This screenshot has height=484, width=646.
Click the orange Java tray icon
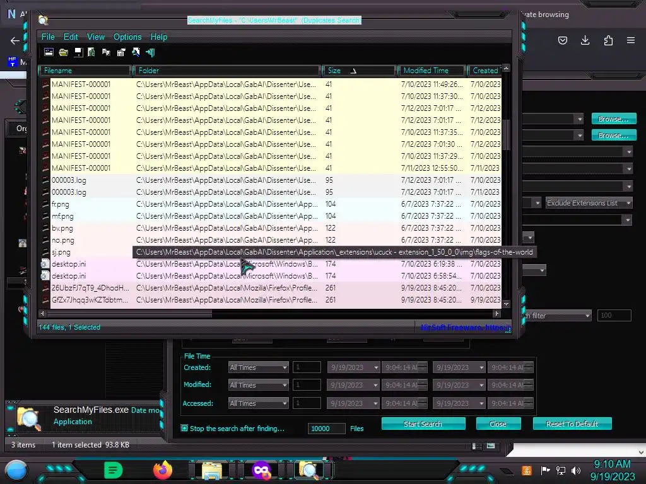[527, 470]
